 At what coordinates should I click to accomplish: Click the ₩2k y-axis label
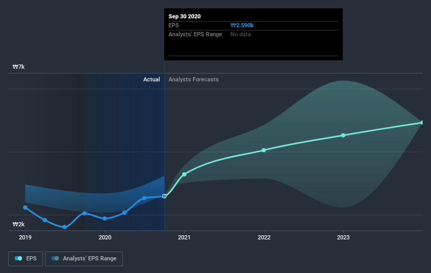click(x=19, y=224)
